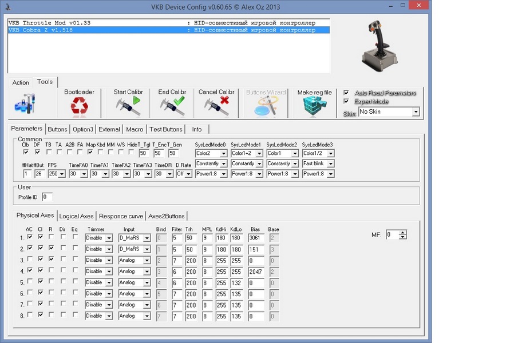Decrease MF value with down arrow

coord(403,237)
